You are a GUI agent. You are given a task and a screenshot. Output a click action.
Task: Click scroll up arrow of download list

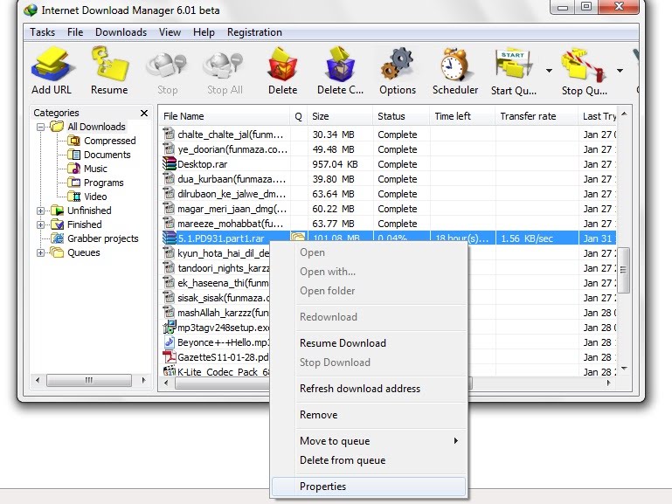pyautogui.click(x=624, y=114)
